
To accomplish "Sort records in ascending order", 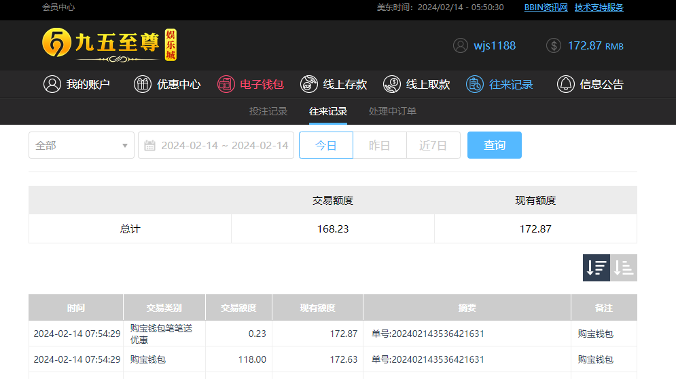I will point(624,268).
